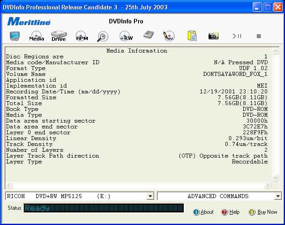Click the yellow clipboard copy icon
This screenshot has width=285, height=225.
(192, 36)
